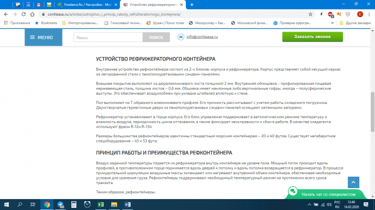This screenshot has width=375, height=210.
Task: Open Импортированные bookmarks folder
Action: [80, 23]
